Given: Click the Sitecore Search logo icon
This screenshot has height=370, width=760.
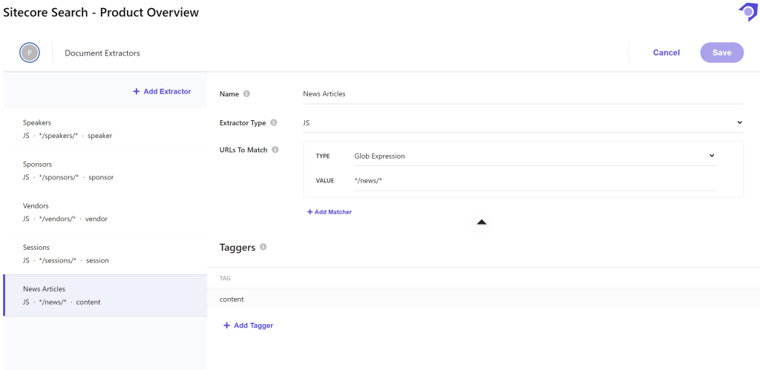Looking at the screenshot, I should coord(747,12).
